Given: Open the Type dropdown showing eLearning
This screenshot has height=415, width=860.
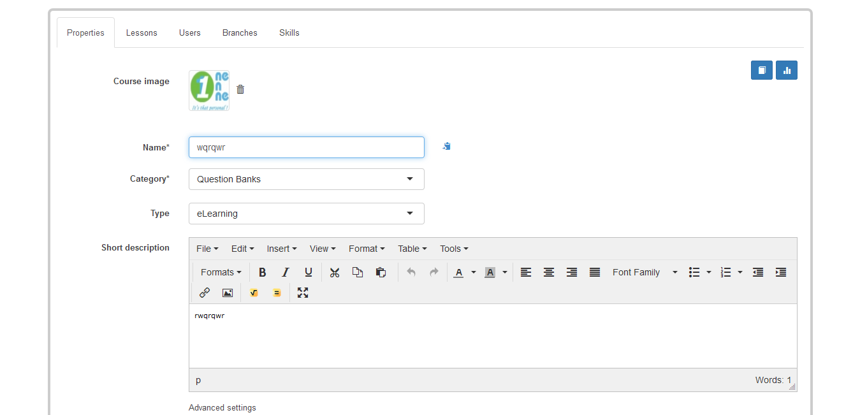Looking at the screenshot, I should [306, 214].
